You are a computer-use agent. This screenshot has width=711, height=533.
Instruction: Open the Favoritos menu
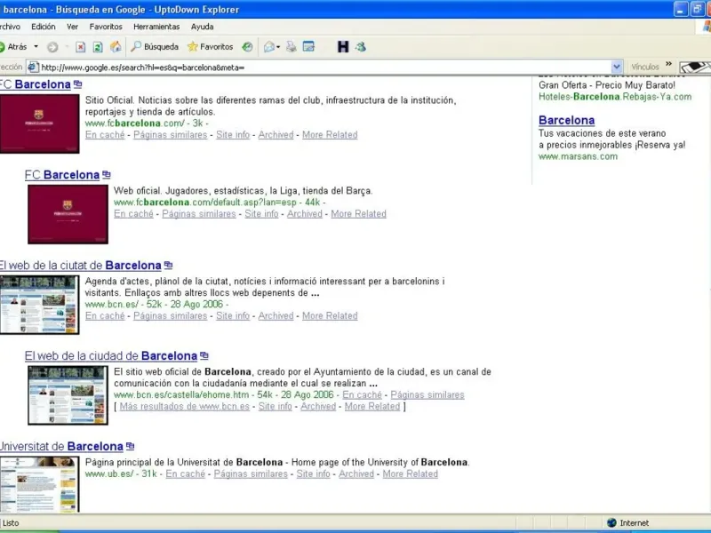(106, 27)
